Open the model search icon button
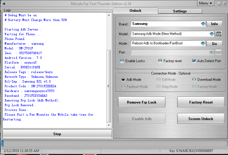The width and height of the screenshot is (228, 155). pos(219,34)
